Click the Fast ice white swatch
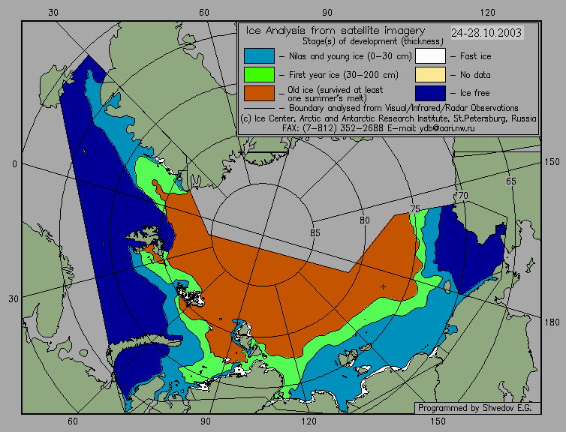Viewport: 566px width, 432px height. pyautogui.click(x=430, y=56)
